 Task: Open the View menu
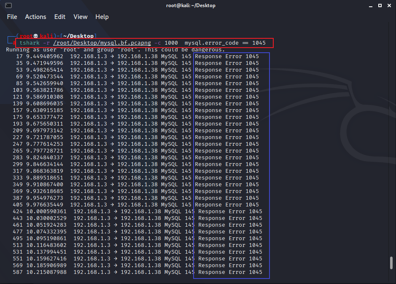pos(80,17)
